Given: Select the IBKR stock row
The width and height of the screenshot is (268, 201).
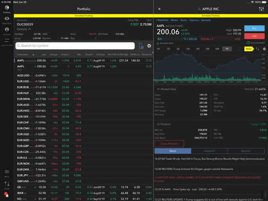Looking at the screenshot, I should pyautogui.click(x=84, y=193).
